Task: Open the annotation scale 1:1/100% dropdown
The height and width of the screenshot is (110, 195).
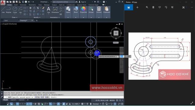Action: click(76, 104)
